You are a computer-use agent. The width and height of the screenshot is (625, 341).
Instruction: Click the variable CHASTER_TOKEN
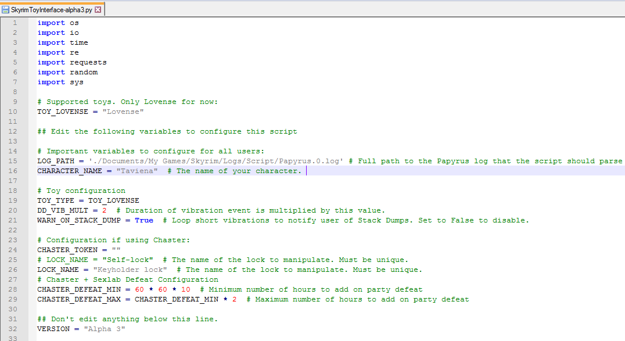tap(67, 250)
